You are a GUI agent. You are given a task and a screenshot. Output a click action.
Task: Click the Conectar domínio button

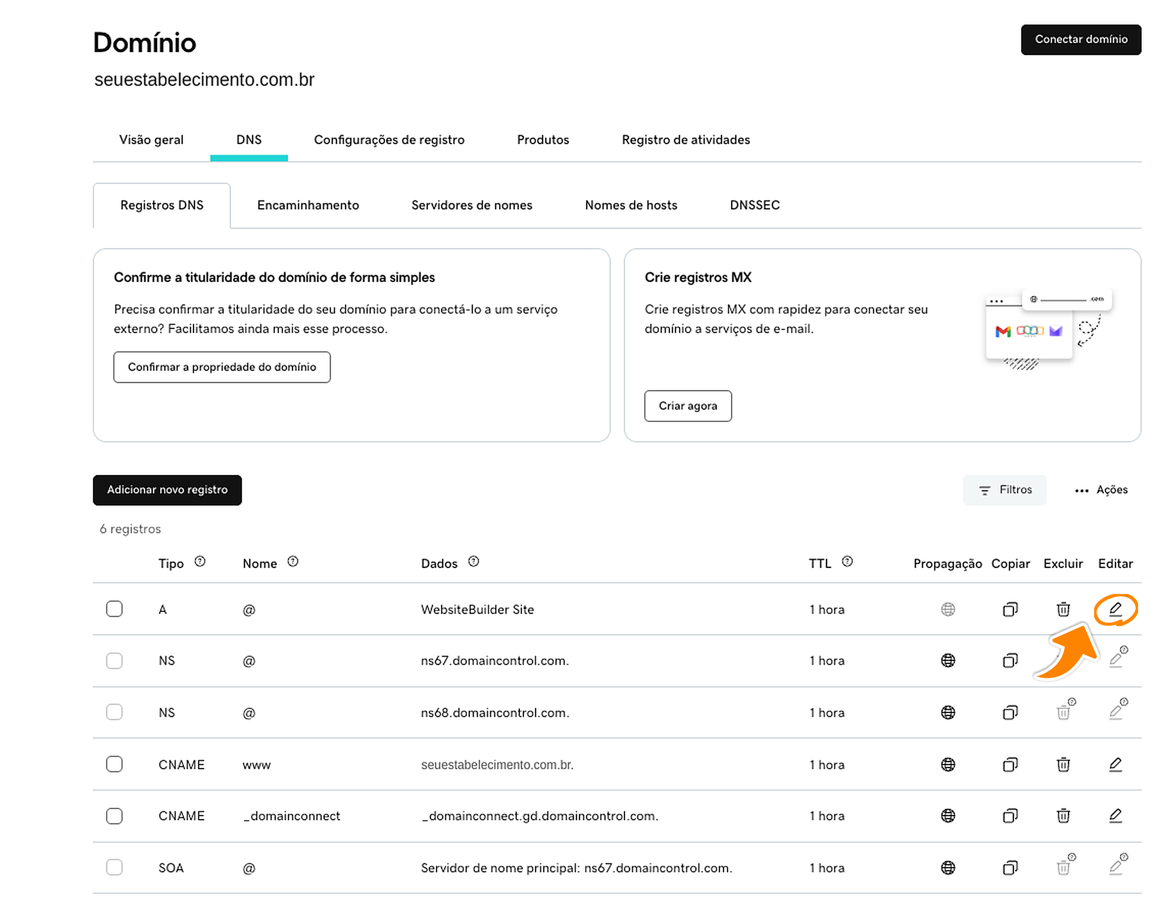click(x=1080, y=39)
